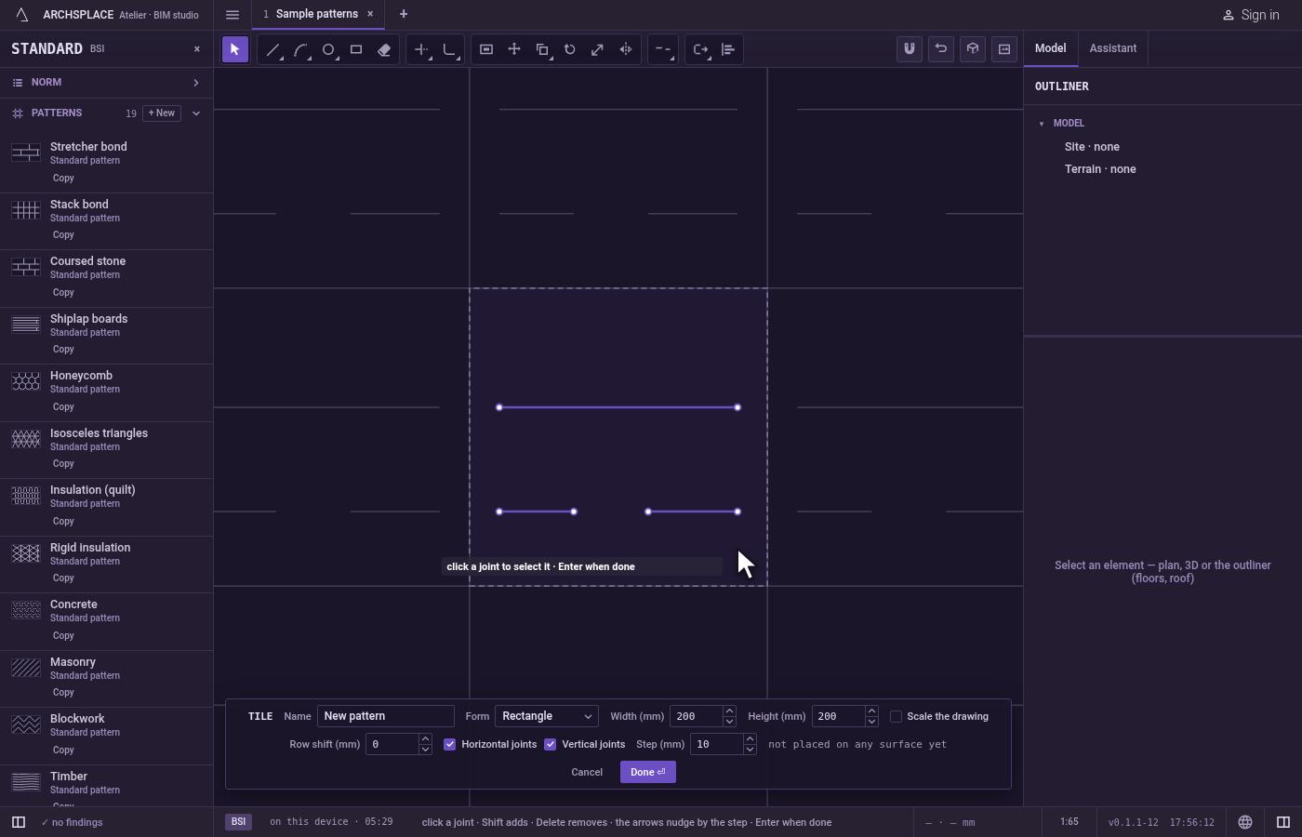
Task: Uncheck Vertical joints checkbox
Action: (x=551, y=744)
